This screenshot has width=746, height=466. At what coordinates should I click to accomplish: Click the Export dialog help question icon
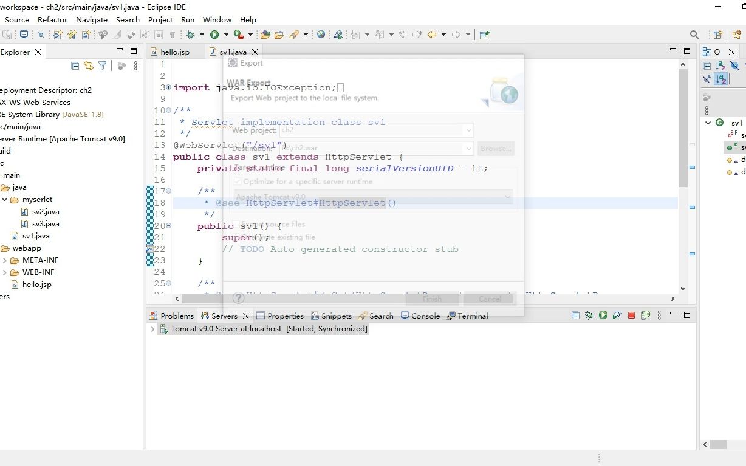(239, 298)
